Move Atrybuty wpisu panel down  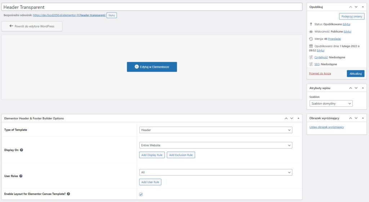356,88
